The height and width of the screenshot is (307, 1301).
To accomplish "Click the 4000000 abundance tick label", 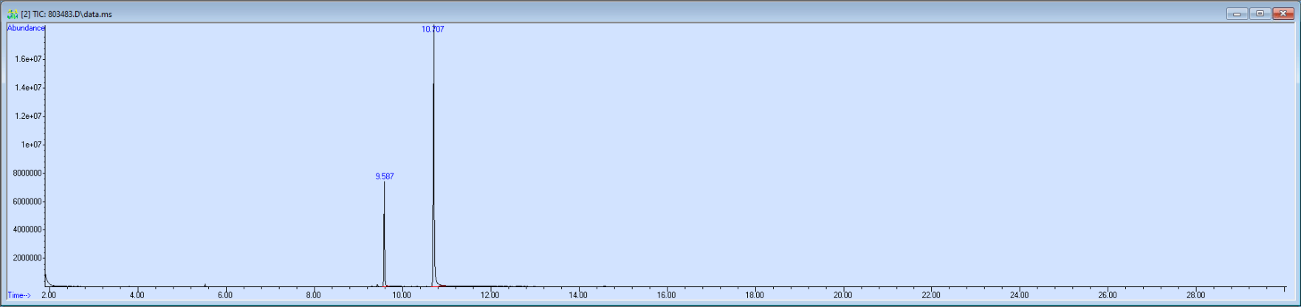I will point(27,230).
